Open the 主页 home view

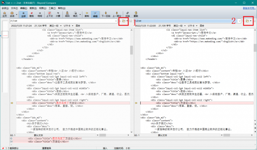(5, 14)
